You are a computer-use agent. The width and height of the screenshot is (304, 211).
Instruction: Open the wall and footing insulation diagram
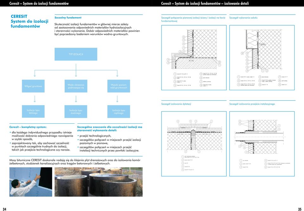pyautogui.click(x=194, y=58)
